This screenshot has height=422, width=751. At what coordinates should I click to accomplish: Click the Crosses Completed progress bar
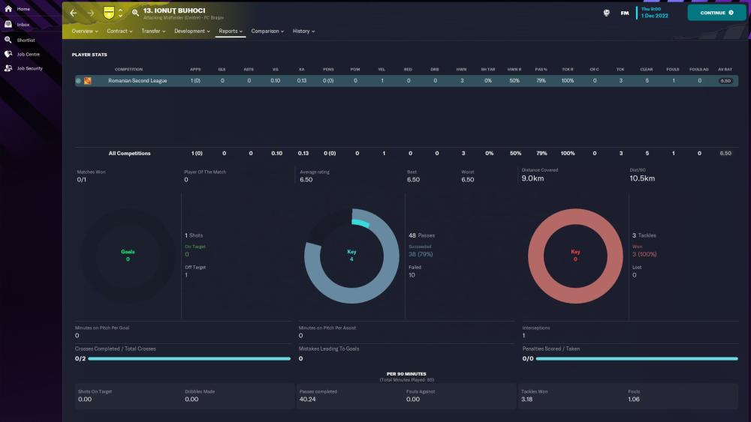pyautogui.click(x=189, y=359)
